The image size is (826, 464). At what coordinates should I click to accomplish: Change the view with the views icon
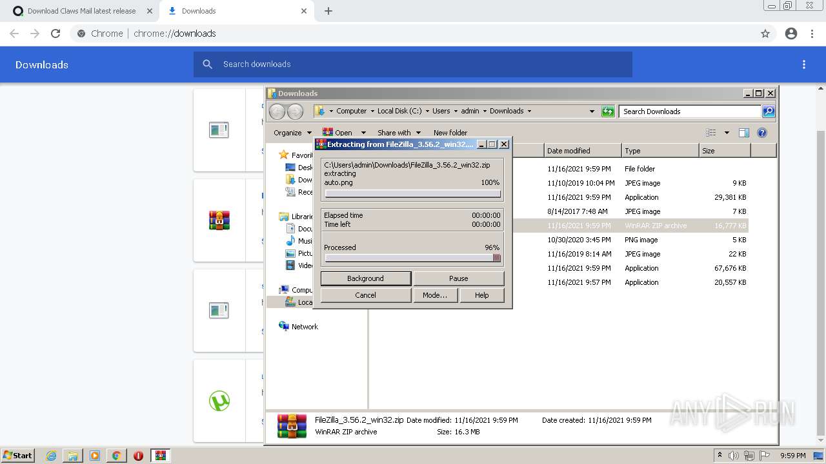tap(711, 133)
